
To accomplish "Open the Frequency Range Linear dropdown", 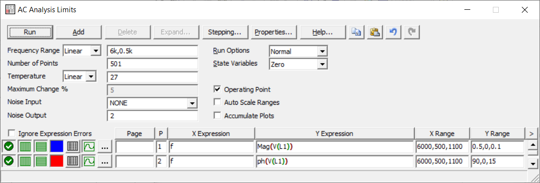I will coord(81,51).
